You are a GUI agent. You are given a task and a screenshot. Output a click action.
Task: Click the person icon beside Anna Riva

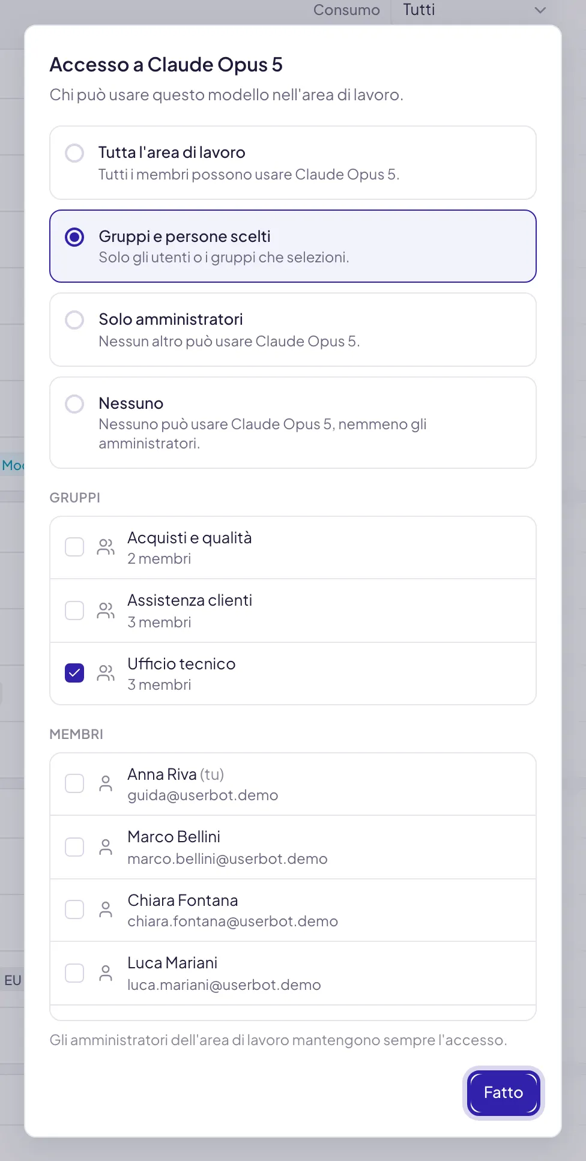click(106, 783)
